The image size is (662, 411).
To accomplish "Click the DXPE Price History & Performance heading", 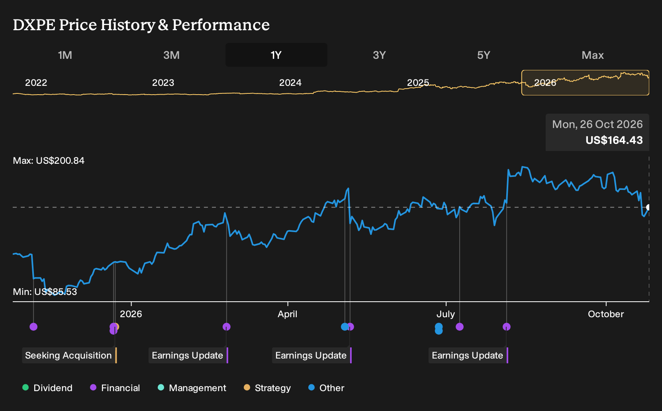I will coord(141,25).
